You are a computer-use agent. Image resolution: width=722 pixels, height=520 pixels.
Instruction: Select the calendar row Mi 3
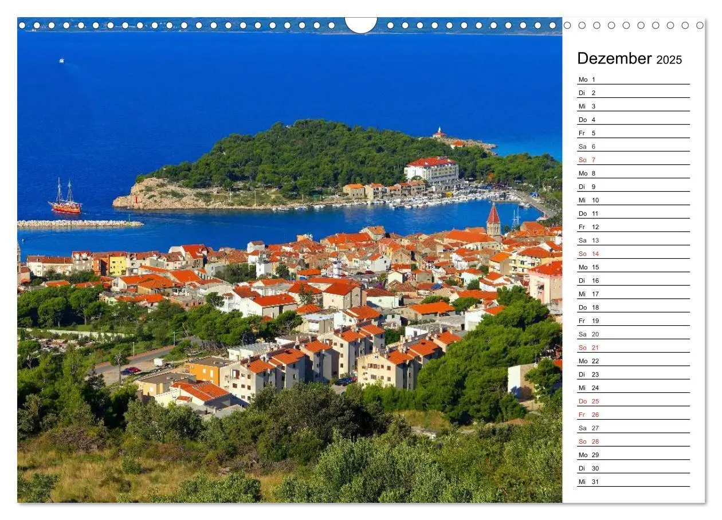tap(633, 107)
